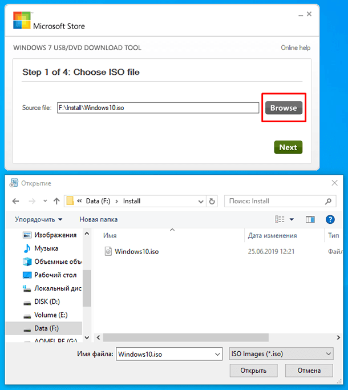Open the ISO Images (*.iso) filter dropdown
Image resolution: width=348 pixels, height=390 pixels.
[x=281, y=354]
